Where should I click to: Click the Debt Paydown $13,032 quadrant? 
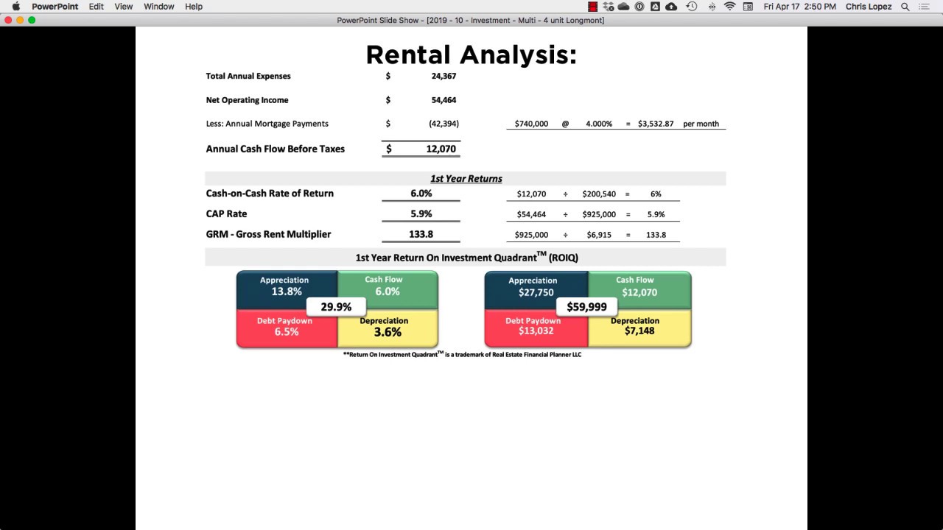click(x=536, y=328)
